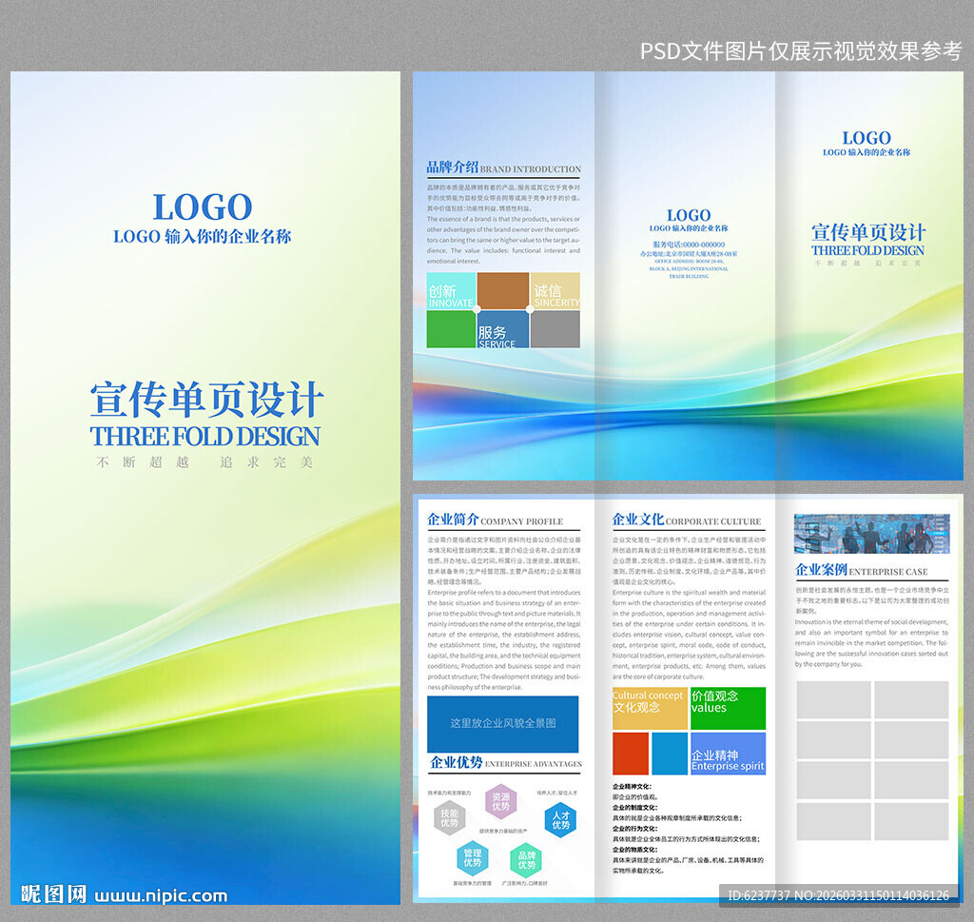Select the purple 资源优势 hexagon badge
This screenshot has width=974, height=922.
click(500, 801)
